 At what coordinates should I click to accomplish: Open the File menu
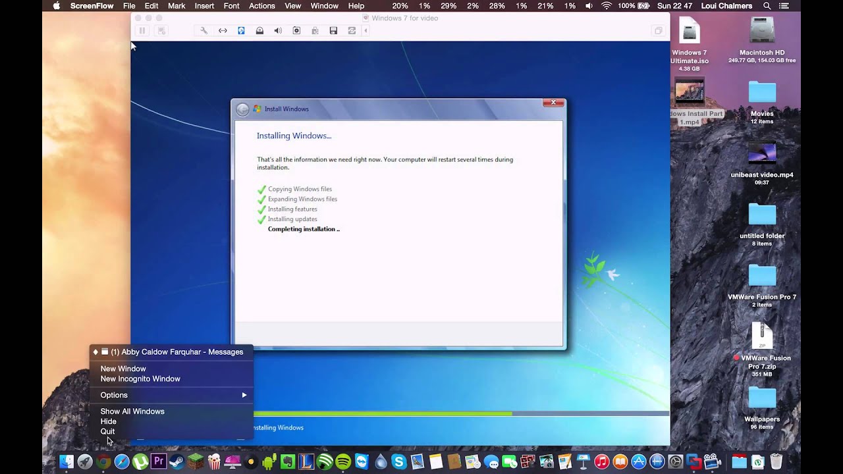tap(129, 6)
